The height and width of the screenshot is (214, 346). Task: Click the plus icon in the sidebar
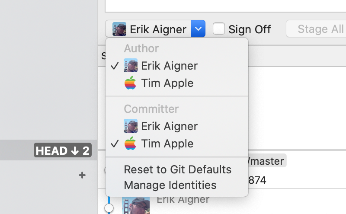tap(82, 175)
